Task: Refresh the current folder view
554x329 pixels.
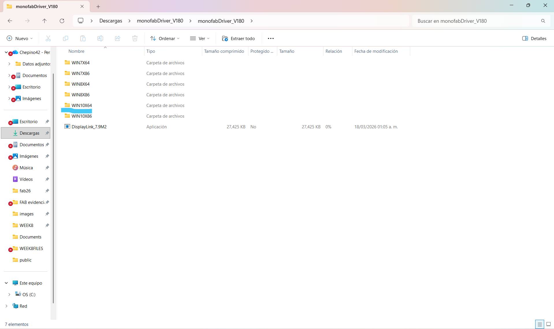Action: [x=62, y=21]
